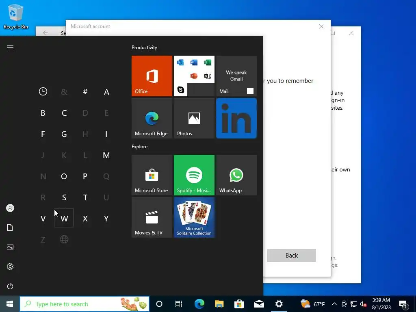Jump to apps starting with C
416x312 pixels.
point(64,113)
